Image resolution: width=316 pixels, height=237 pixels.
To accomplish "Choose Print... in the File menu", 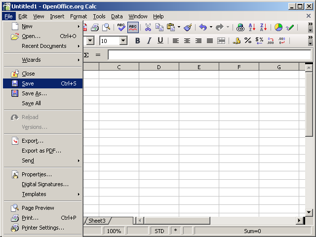I will point(43,218).
